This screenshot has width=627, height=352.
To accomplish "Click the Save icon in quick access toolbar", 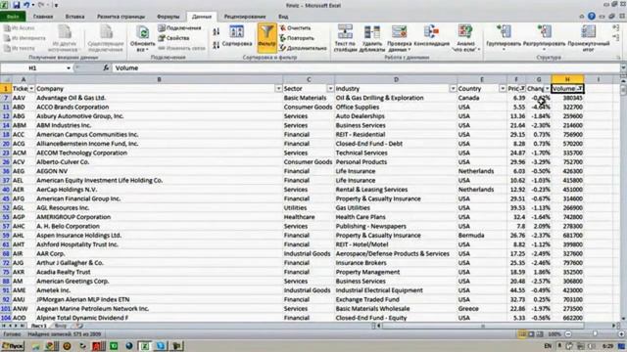I will click(x=17, y=5).
